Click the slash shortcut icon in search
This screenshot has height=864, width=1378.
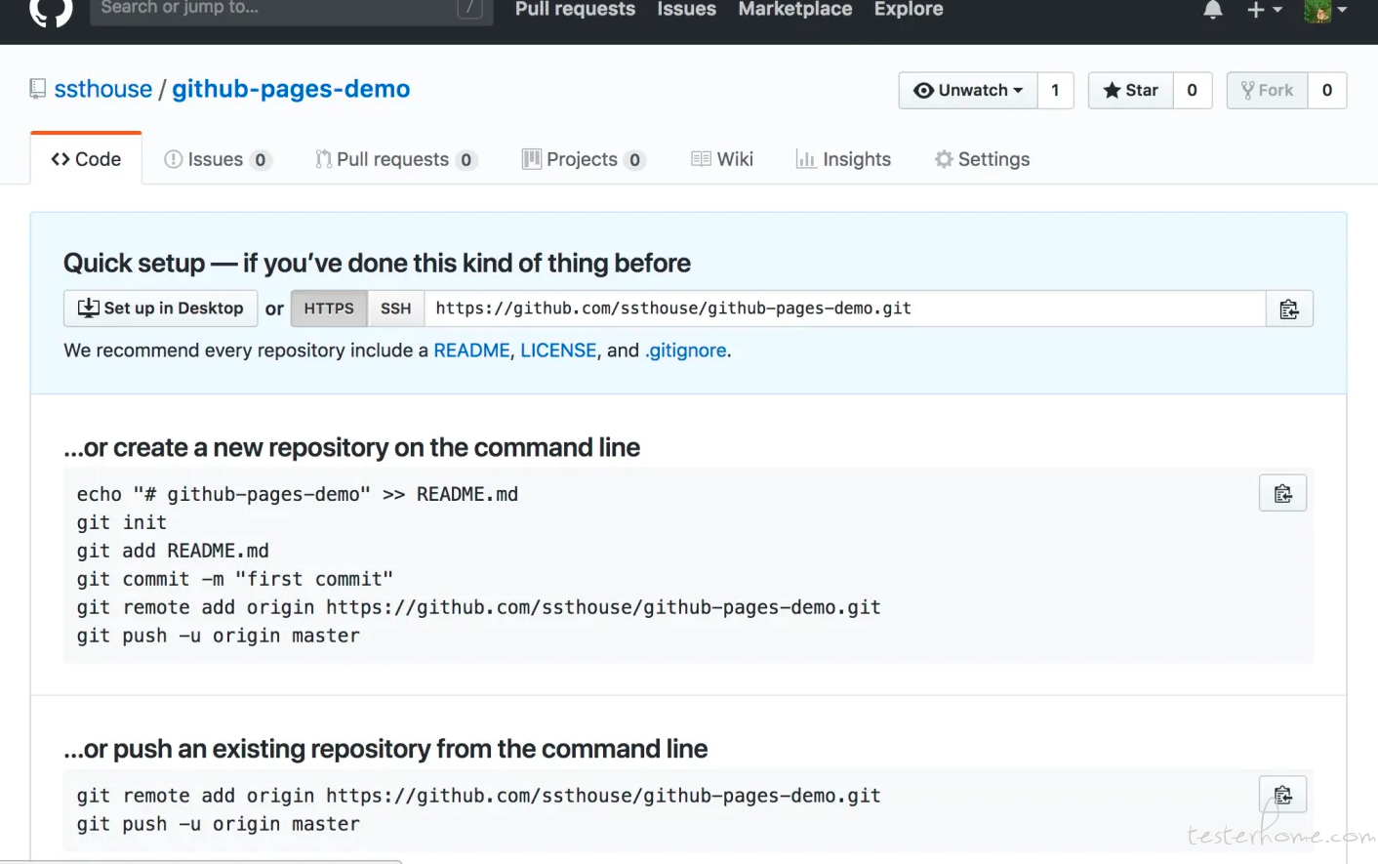tap(469, 9)
